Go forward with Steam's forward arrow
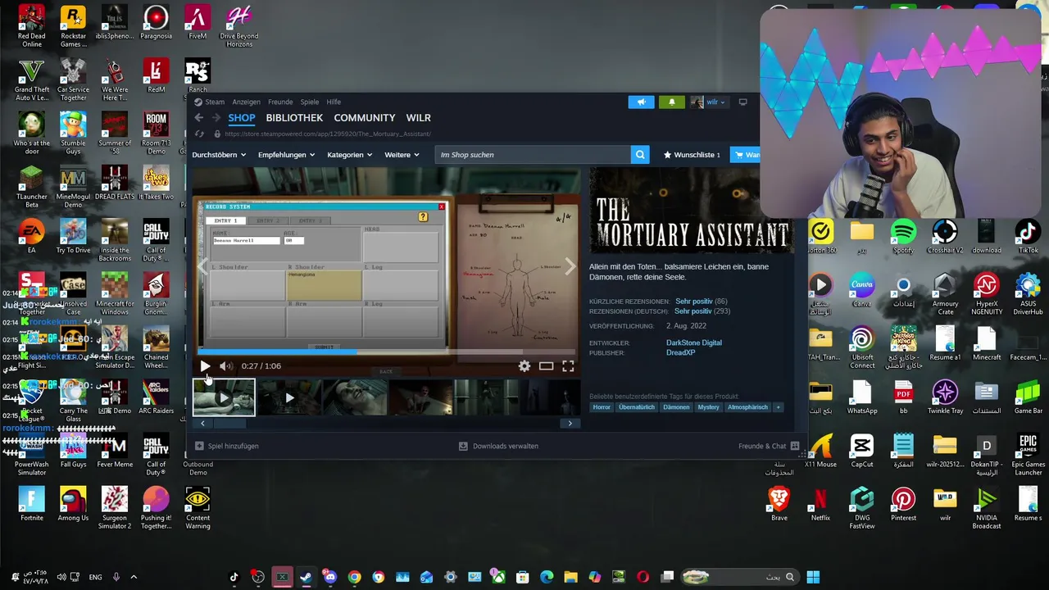1049x590 pixels. (216, 118)
